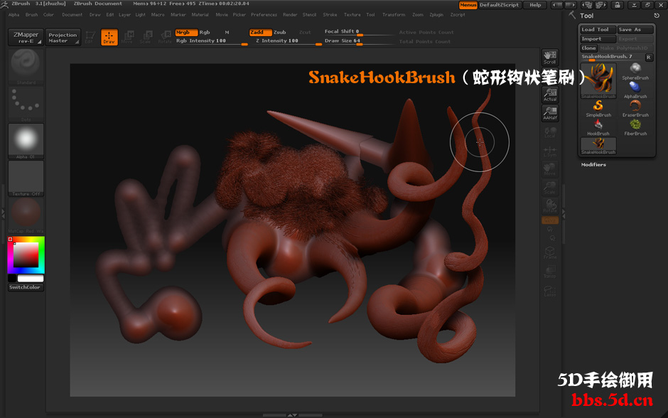Screen dimensions: 668x418
Task: Open the Zplugin menu
Action: [x=436, y=14]
